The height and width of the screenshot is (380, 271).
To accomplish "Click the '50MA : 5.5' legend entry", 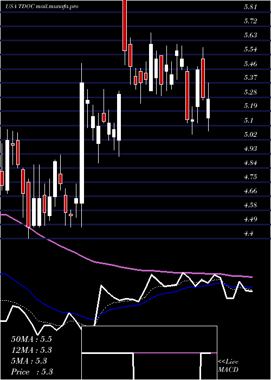I will (x=31, y=339).
